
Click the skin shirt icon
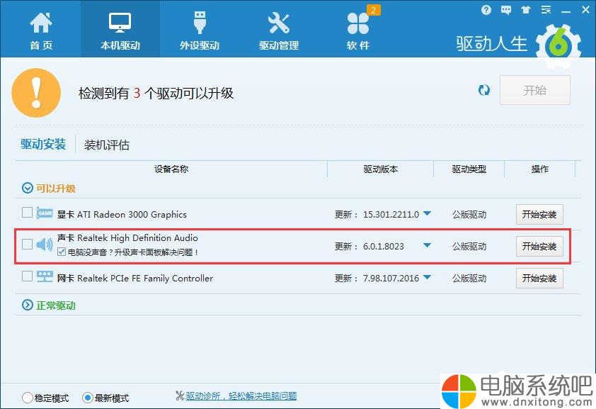click(526, 10)
